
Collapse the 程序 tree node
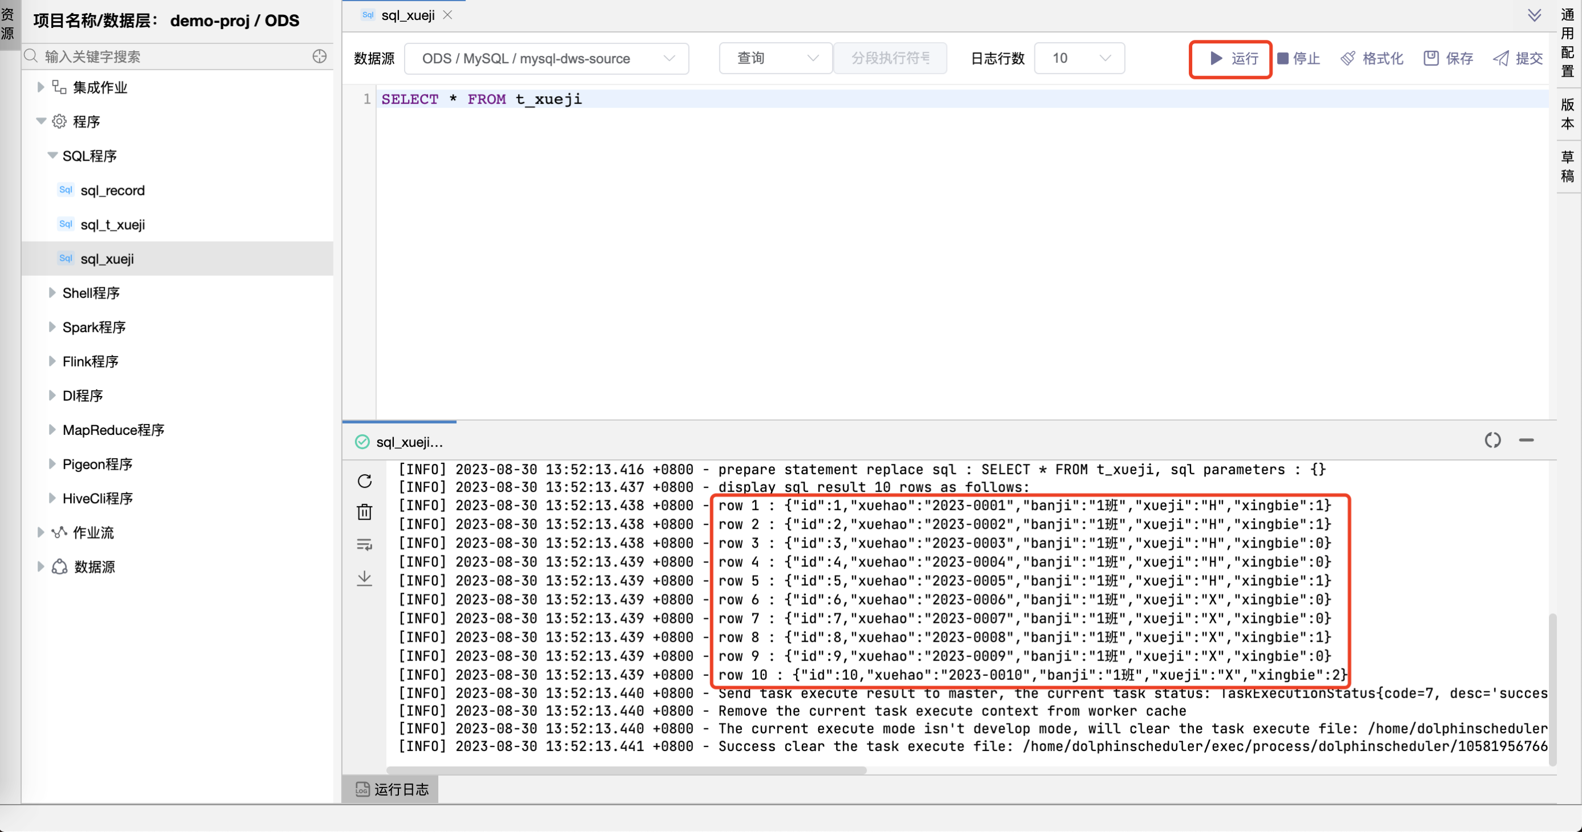[40, 121]
